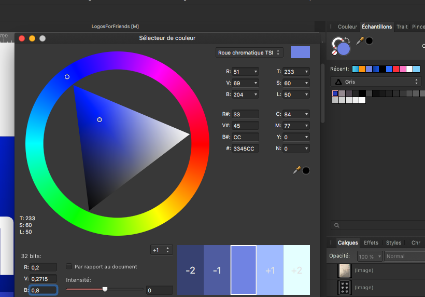Switch to the Échantillons tab
The image size is (425, 297).
coord(376,26)
